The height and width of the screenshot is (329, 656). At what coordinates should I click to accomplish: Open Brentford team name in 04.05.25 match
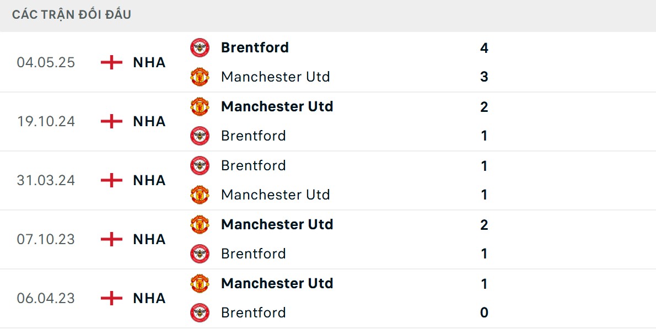click(255, 47)
